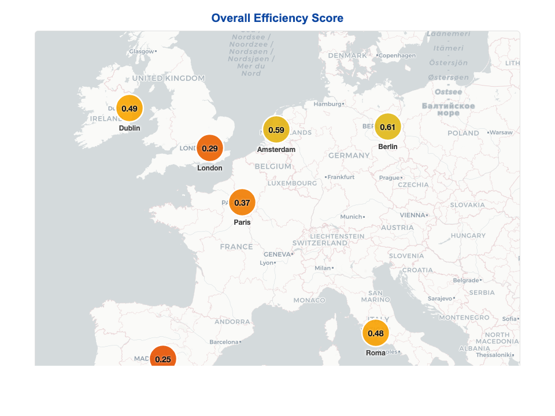This screenshot has width=555, height=416.
Task: Click the Berlin marker with score 0.61
Action: coord(387,127)
